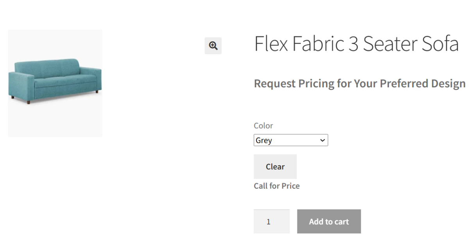Click the Call for Price link
The image size is (469, 244).
pyautogui.click(x=277, y=186)
